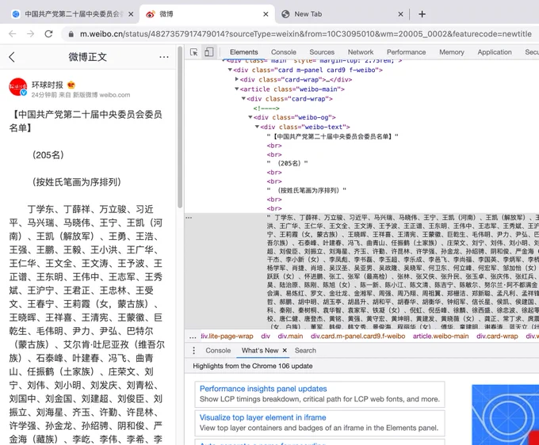Click the browser forward arrow
Screen dimensions: 539x445
pos(31,33)
